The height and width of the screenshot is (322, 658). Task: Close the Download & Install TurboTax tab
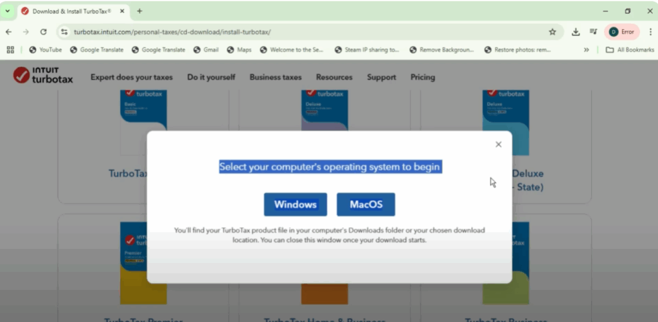pyautogui.click(x=122, y=12)
